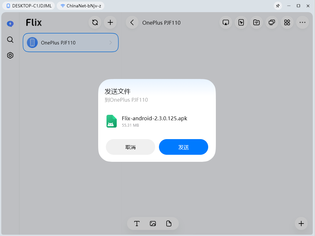
Task: Click the green APK file icon
Action: coord(112,121)
